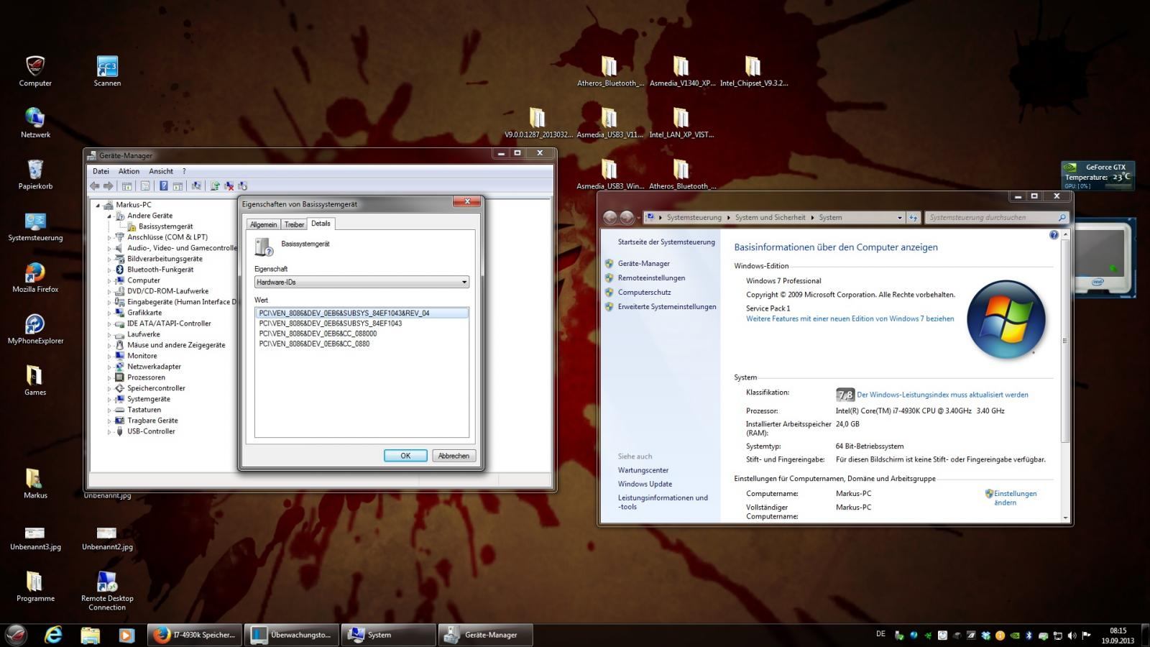
Task: Click the NVIDIA tray icon
Action: 1014,635
